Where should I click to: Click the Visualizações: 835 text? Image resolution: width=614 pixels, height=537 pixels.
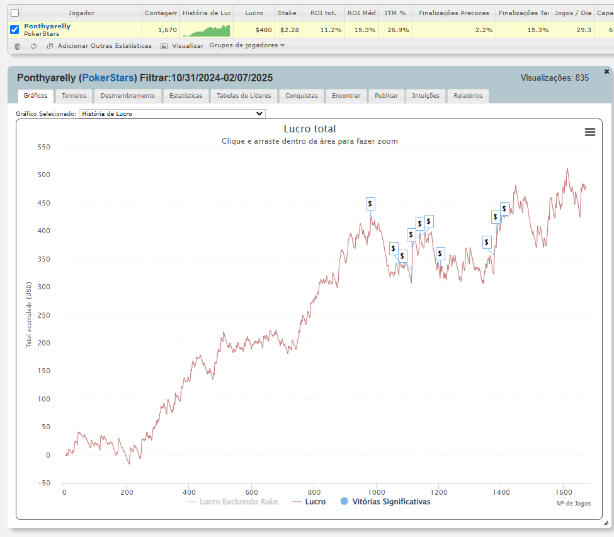coord(554,78)
